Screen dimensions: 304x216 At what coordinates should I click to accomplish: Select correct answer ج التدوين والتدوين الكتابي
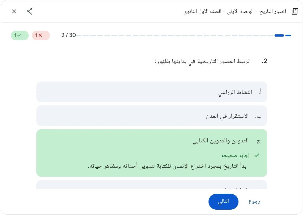point(151,141)
